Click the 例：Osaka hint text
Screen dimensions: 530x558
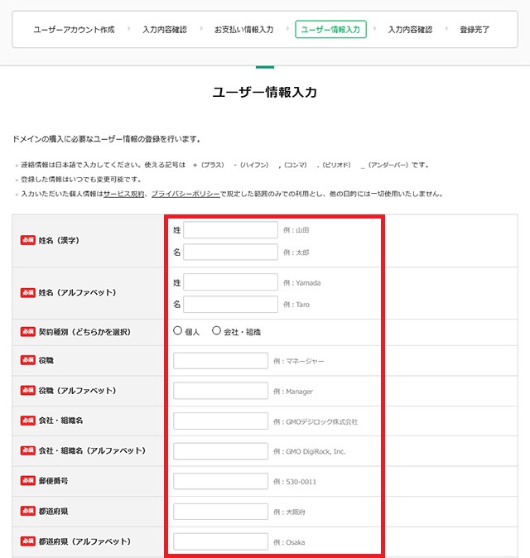289,542
